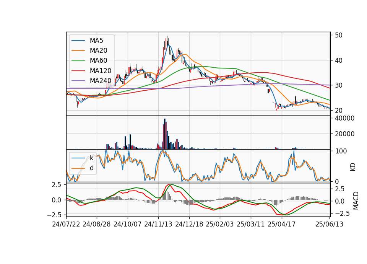367x264 pixels.
Task: Click the KD axis label
Action: click(353, 167)
